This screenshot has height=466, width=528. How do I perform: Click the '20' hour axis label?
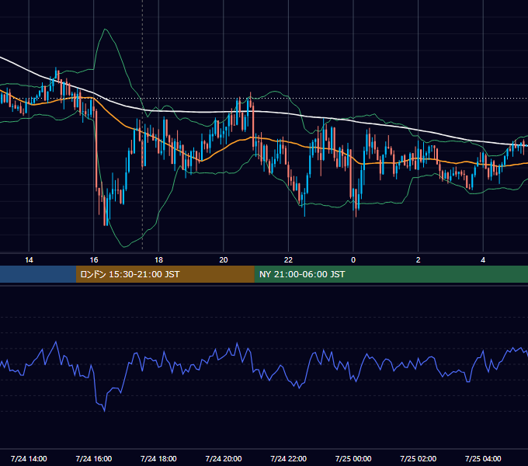coord(224,260)
